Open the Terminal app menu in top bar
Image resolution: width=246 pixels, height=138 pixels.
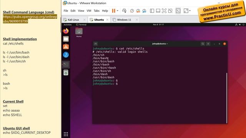coord(81,25)
